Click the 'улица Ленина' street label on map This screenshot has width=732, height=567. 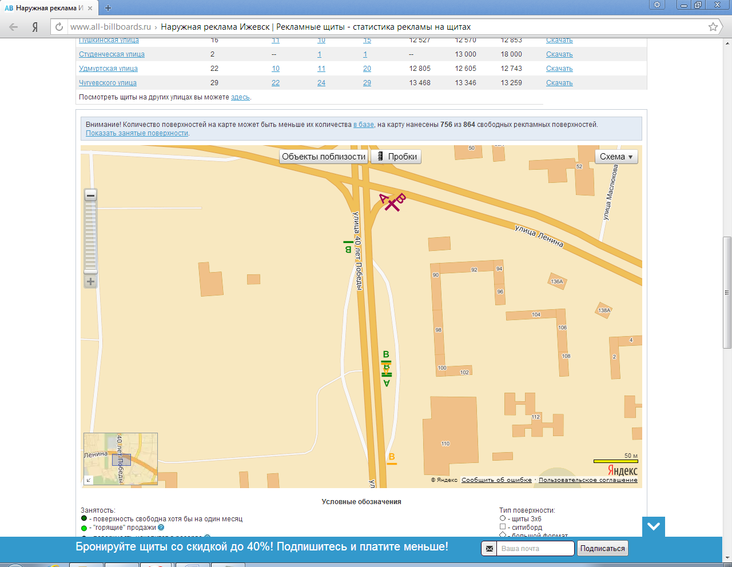(x=539, y=236)
